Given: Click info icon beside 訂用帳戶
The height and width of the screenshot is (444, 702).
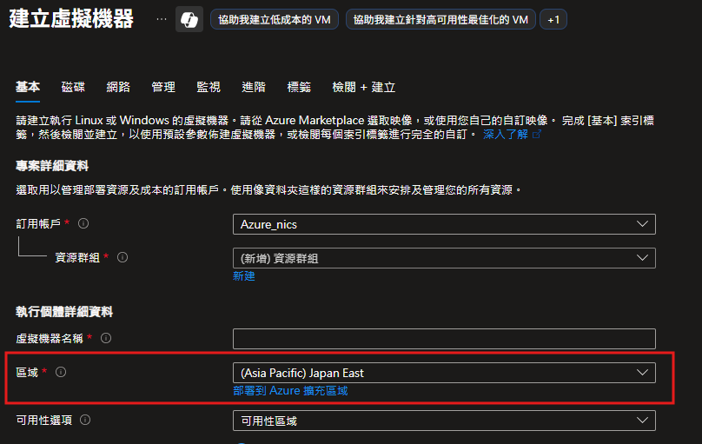Looking at the screenshot, I should pyautogui.click(x=83, y=223).
